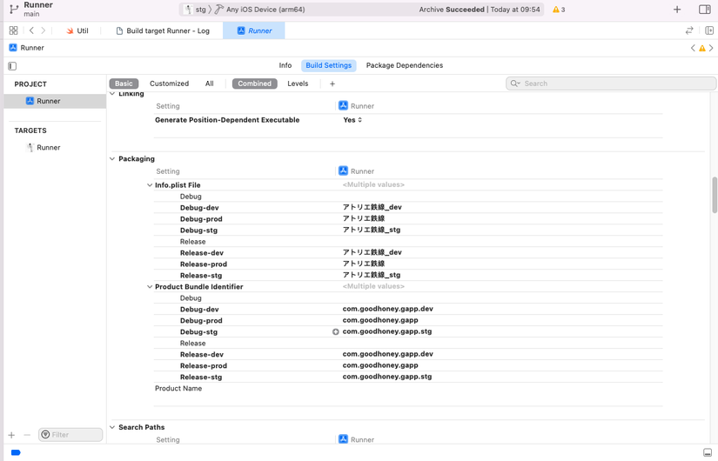Image resolution: width=718 pixels, height=461 pixels.
Task: Hide the project and targets list sidebar
Action: click(12, 66)
